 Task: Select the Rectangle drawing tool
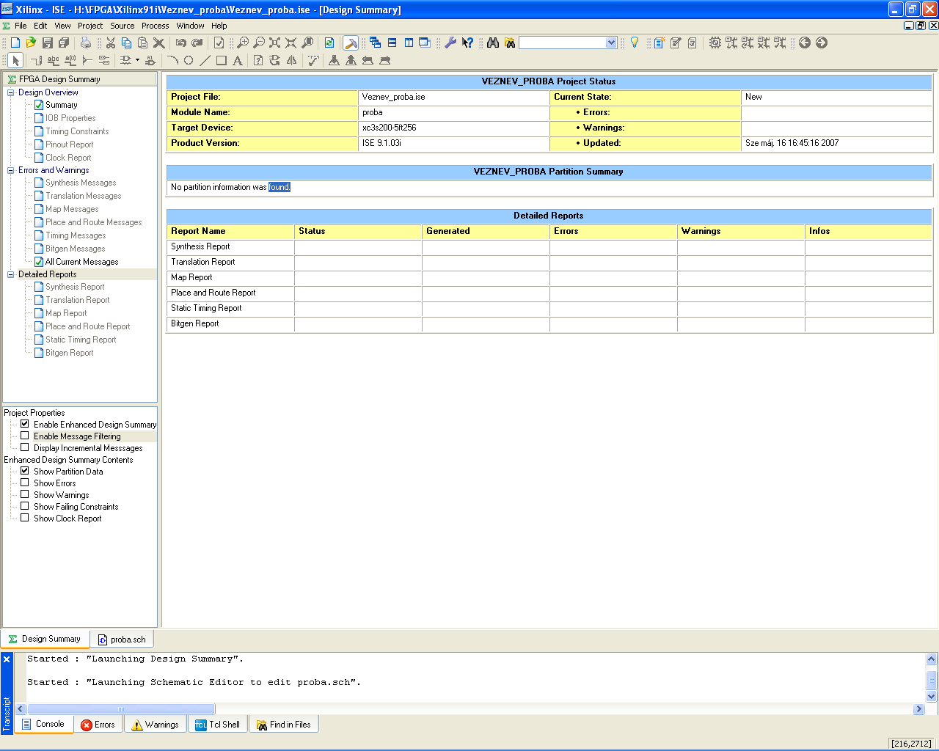pos(221,60)
